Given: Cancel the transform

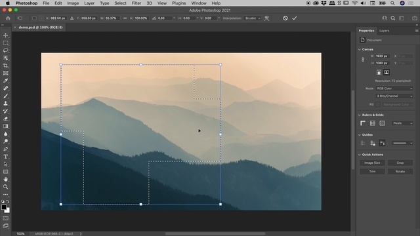Looking at the screenshot, I should click(285, 18).
